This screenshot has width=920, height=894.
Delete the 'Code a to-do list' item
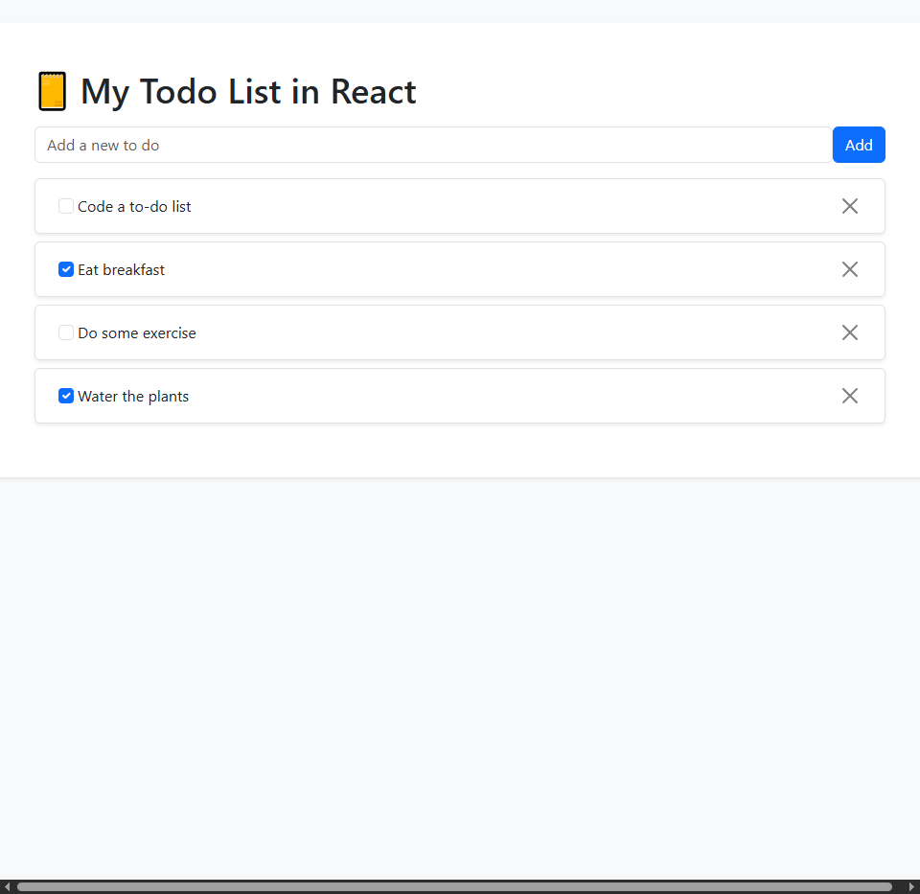pyautogui.click(x=849, y=206)
